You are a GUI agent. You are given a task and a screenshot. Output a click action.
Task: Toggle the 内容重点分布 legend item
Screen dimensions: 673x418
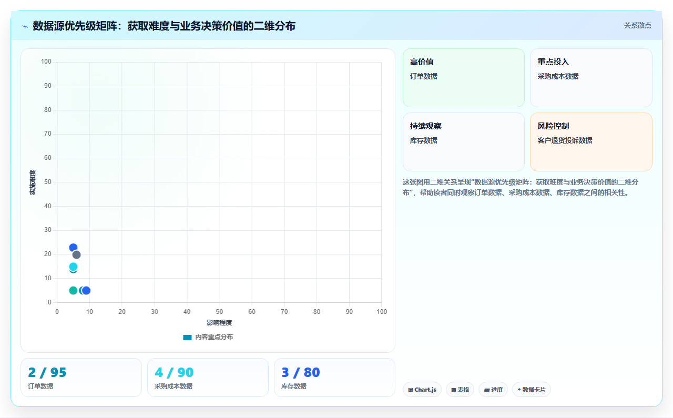click(x=208, y=337)
